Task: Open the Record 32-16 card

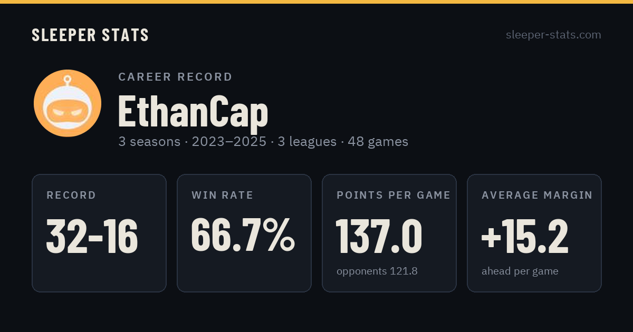Action: [x=99, y=233]
